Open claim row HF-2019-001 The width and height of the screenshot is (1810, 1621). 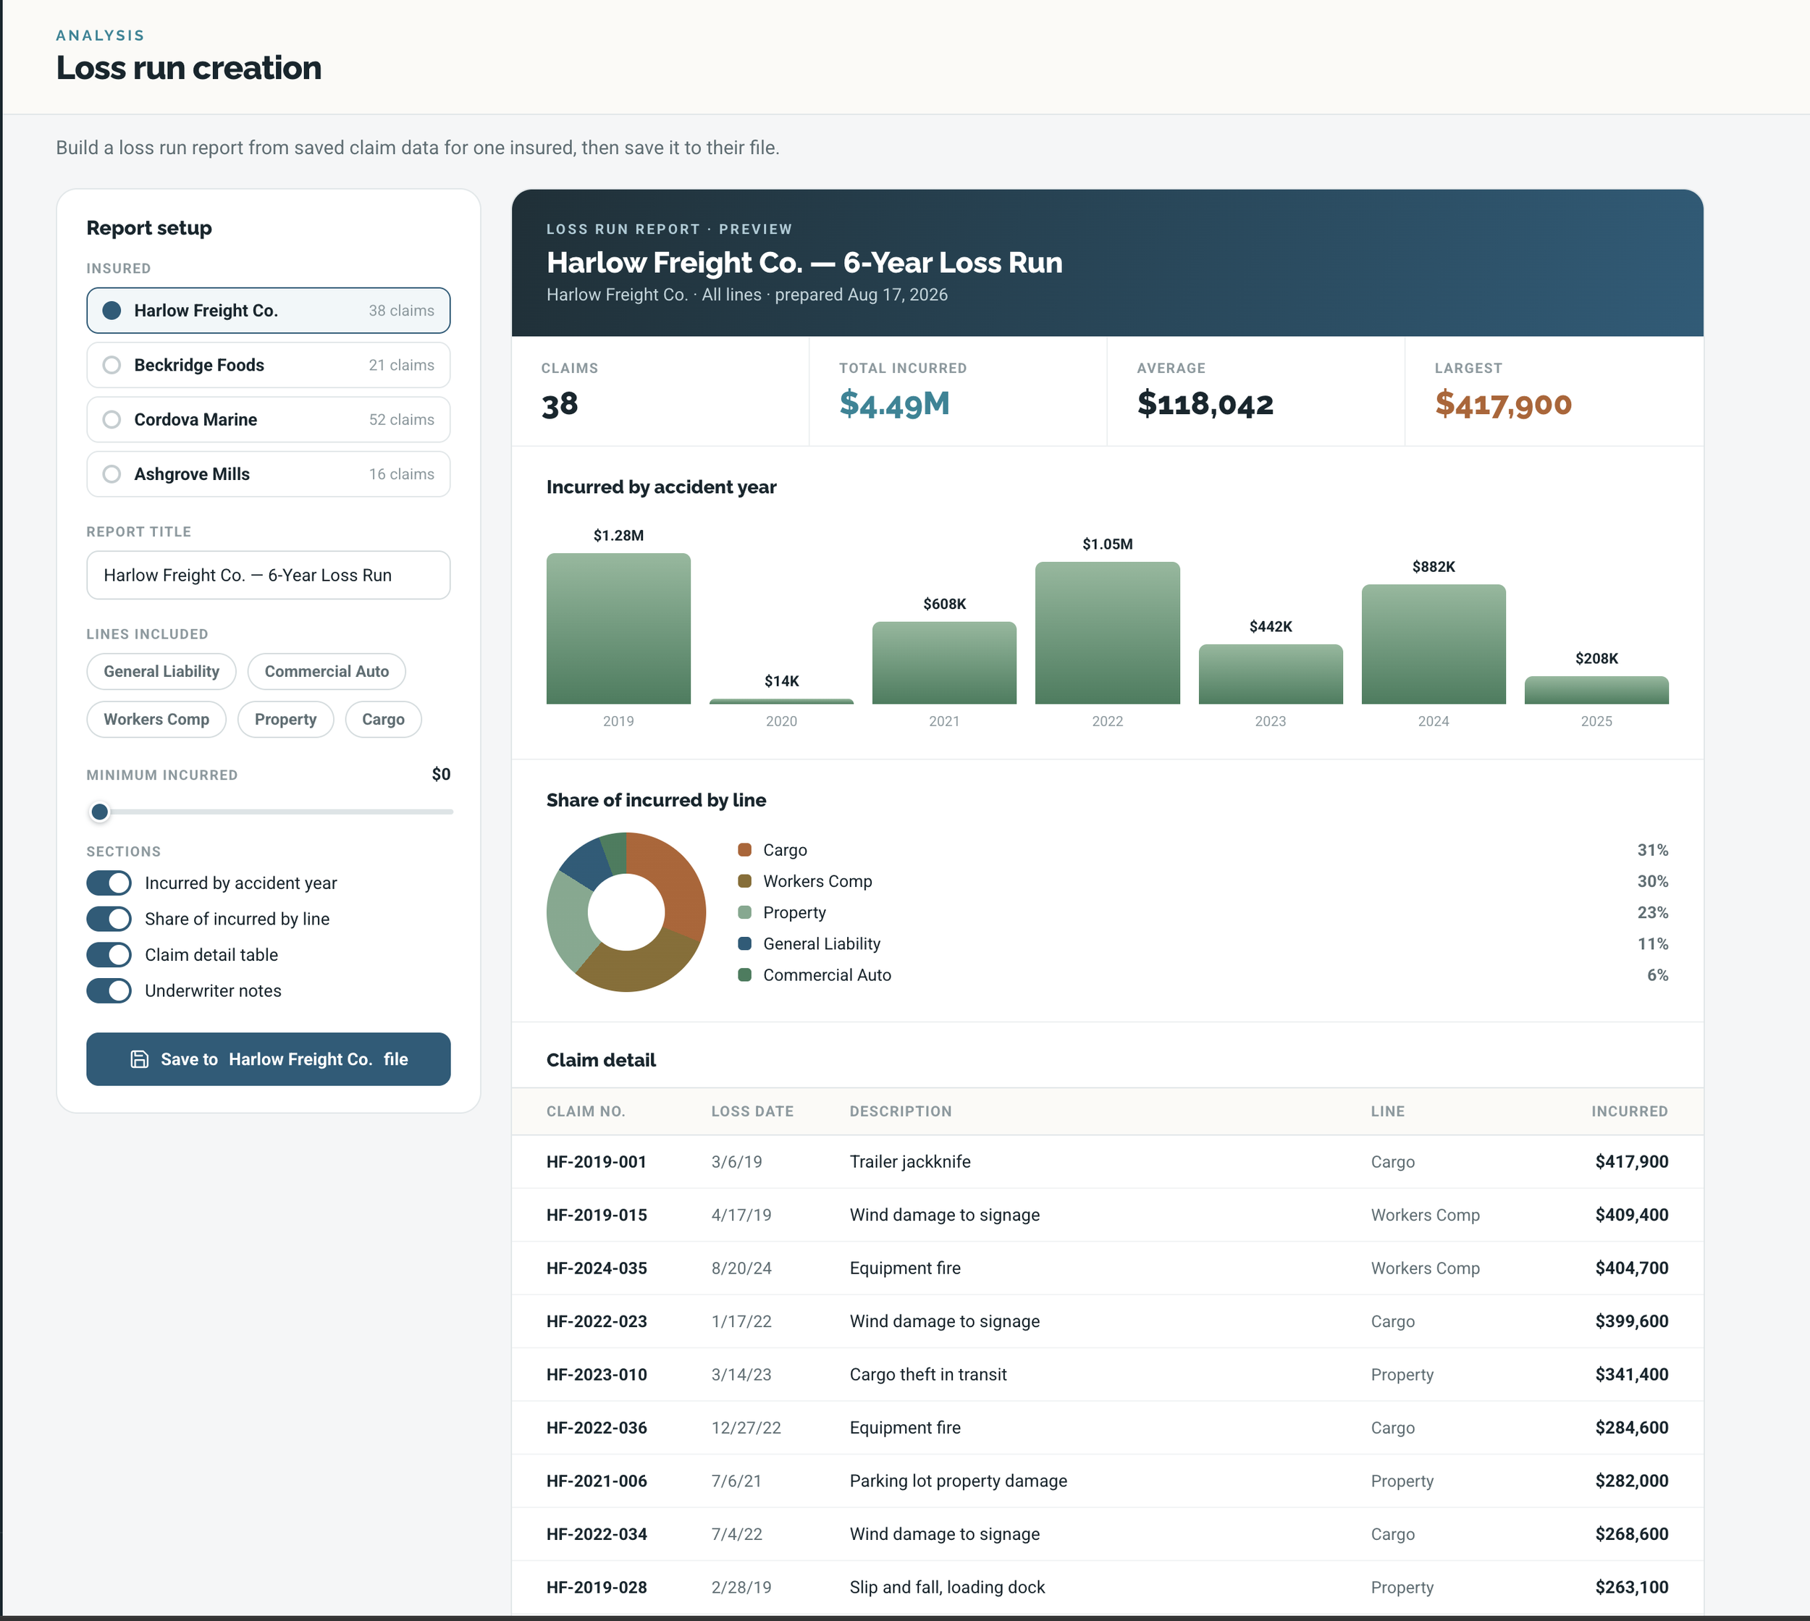coord(1107,1161)
